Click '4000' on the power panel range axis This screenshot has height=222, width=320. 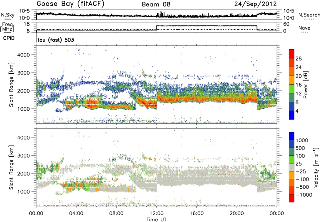24,55
